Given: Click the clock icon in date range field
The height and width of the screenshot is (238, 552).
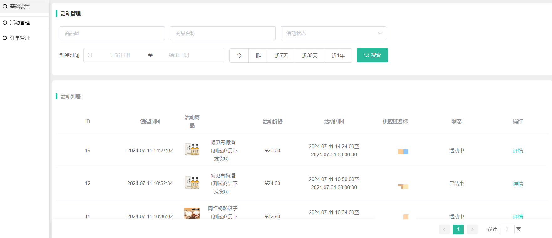Looking at the screenshot, I should pos(90,55).
